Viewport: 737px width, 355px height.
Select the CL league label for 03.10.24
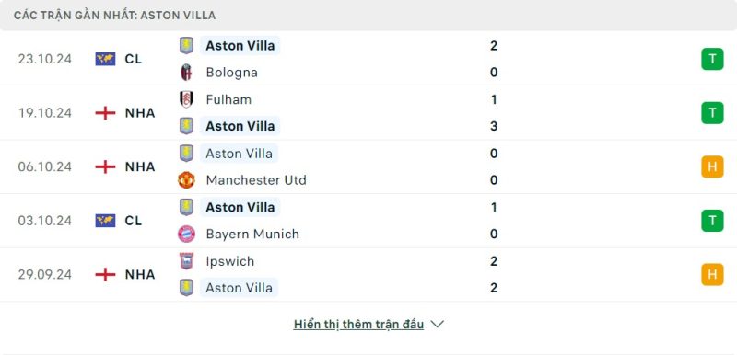[134, 221]
